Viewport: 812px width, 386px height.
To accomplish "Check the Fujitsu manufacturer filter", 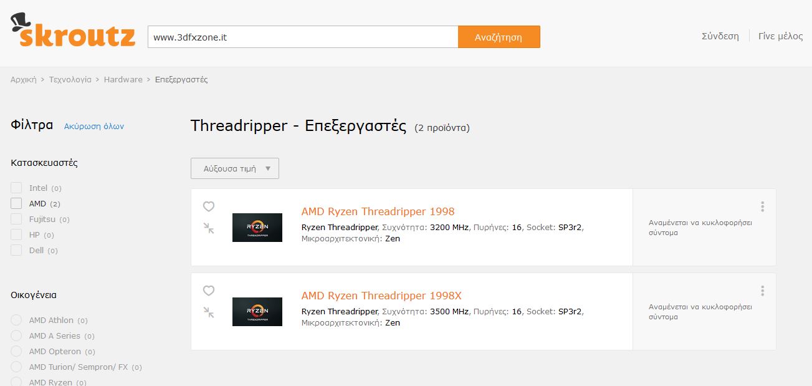I will [16, 219].
